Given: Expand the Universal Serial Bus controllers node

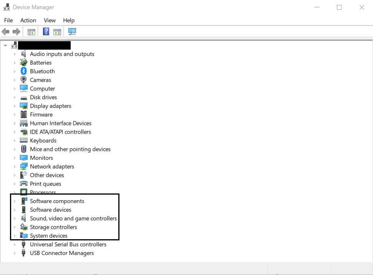Looking at the screenshot, I should 15,245.
